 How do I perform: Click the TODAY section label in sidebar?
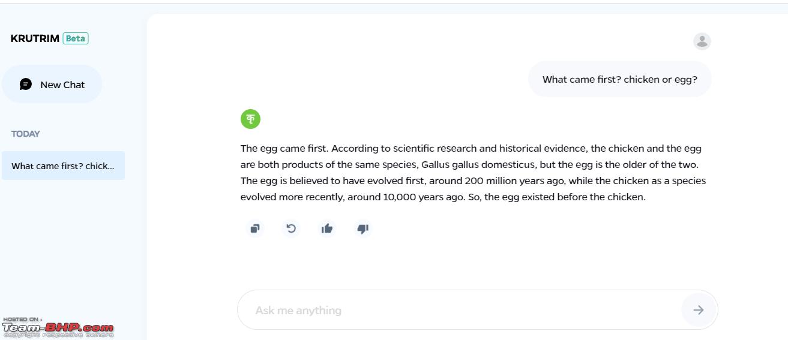coord(25,134)
